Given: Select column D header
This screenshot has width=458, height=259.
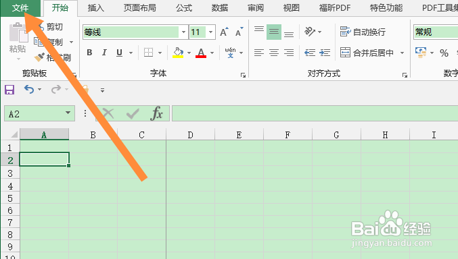Looking at the screenshot, I should pos(191,135).
